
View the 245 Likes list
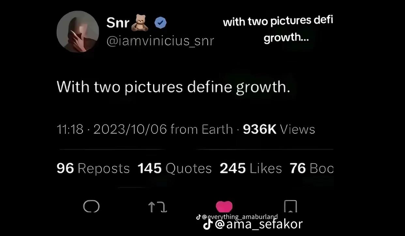click(251, 168)
